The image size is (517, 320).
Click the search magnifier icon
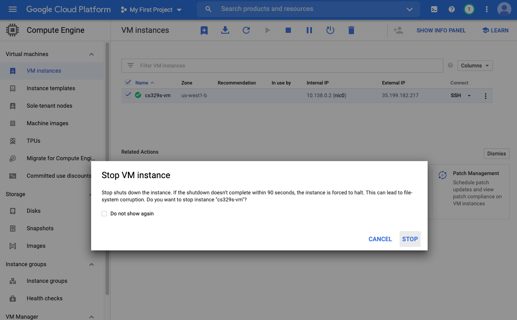(x=209, y=9)
